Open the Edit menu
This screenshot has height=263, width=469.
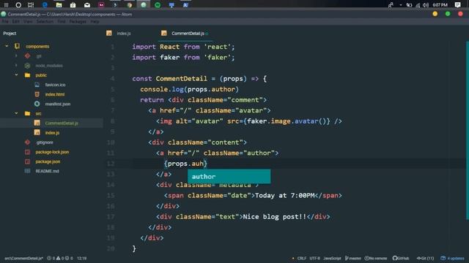coord(16,21)
